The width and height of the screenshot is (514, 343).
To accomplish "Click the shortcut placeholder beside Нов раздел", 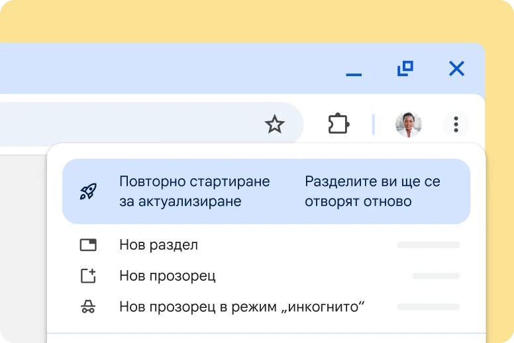I will click(428, 245).
